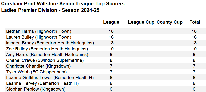Screen dimensions: 206x92
Task: Select the Leanne Griffiths-Lower entry
Action: (x=50, y=78)
